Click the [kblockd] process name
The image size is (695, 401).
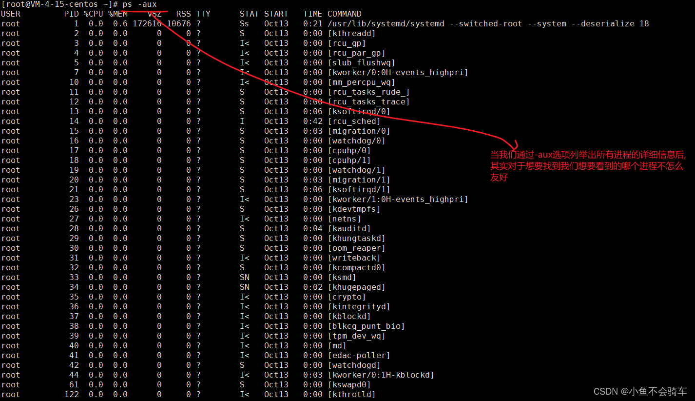tap(349, 317)
